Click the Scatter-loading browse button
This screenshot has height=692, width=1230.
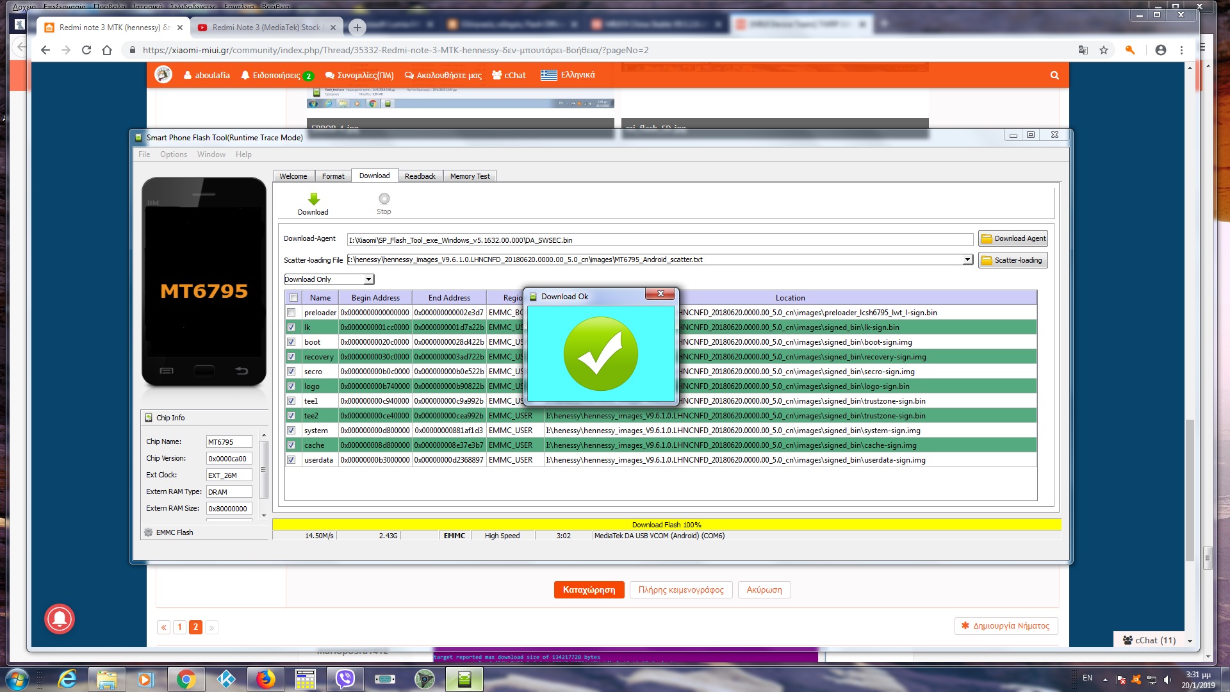pyautogui.click(x=1012, y=260)
